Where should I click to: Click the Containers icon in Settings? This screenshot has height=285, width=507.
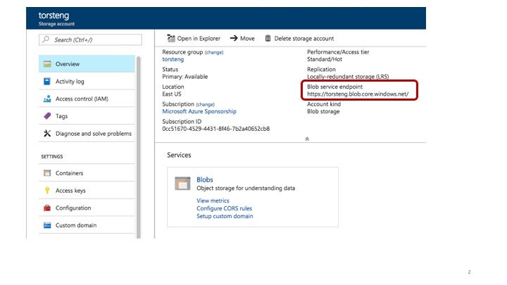pyautogui.click(x=47, y=173)
